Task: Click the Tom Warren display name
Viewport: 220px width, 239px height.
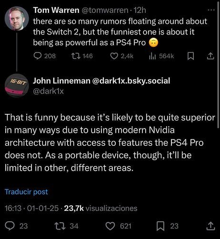Action: click(56, 11)
